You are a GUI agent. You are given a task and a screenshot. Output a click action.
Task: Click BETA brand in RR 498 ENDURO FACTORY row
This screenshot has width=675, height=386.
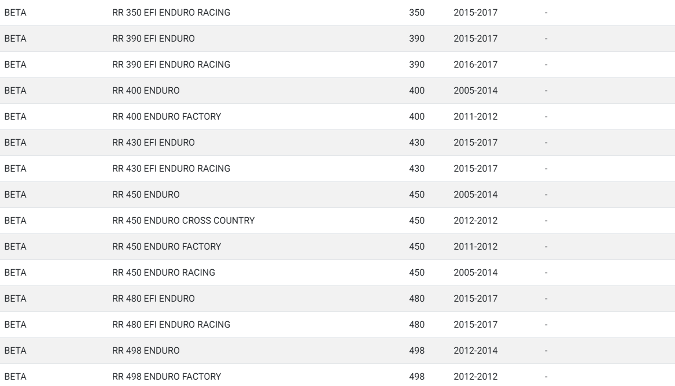pyautogui.click(x=16, y=377)
